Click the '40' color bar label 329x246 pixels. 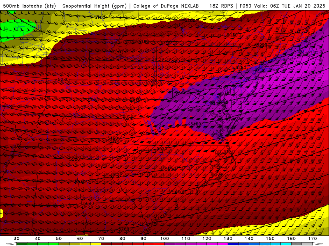(37, 239)
